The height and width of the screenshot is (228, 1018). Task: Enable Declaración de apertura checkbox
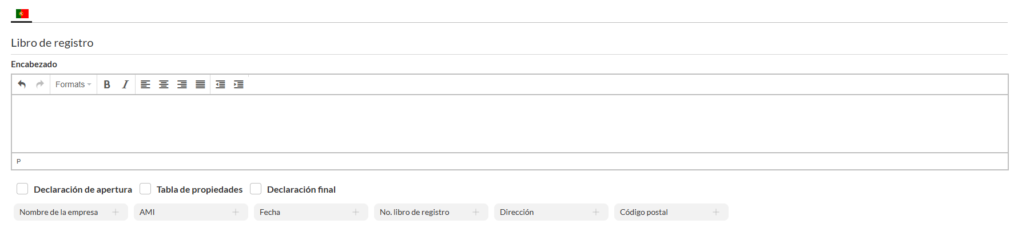pyautogui.click(x=22, y=189)
